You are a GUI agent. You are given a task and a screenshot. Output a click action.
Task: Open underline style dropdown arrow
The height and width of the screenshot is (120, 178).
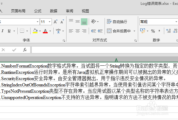click(x=14, y=31)
